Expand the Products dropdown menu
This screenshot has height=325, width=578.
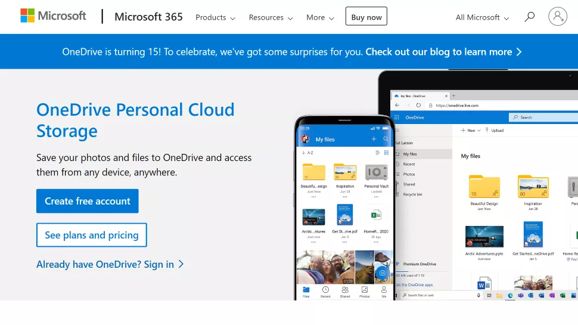coord(215,17)
